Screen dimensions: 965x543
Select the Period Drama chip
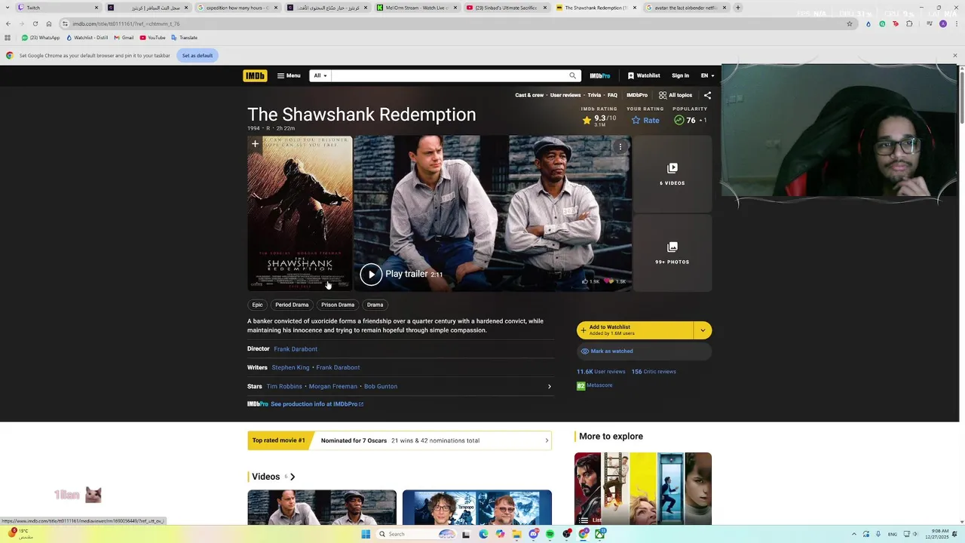292,305
